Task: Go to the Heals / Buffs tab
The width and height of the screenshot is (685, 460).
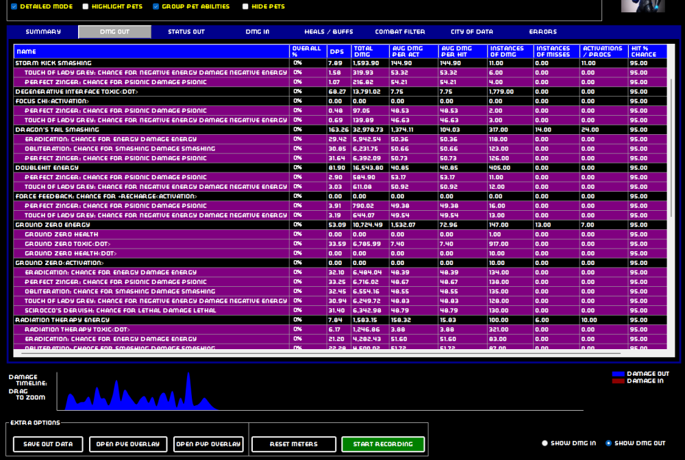Action: pyautogui.click(x=328, y=31)
